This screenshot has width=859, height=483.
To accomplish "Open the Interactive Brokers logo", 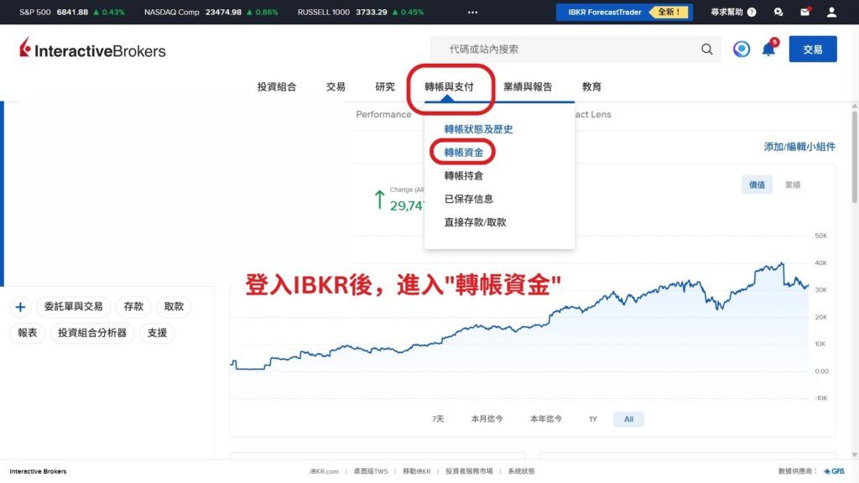I will click(x=92, y=49).
